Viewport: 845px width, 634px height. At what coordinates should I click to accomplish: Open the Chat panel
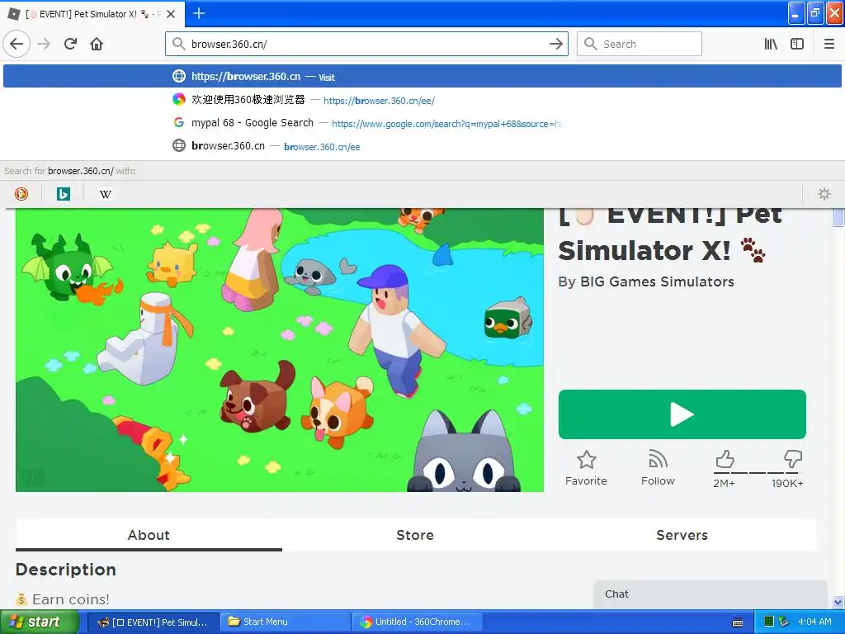(x=710, y=594)
